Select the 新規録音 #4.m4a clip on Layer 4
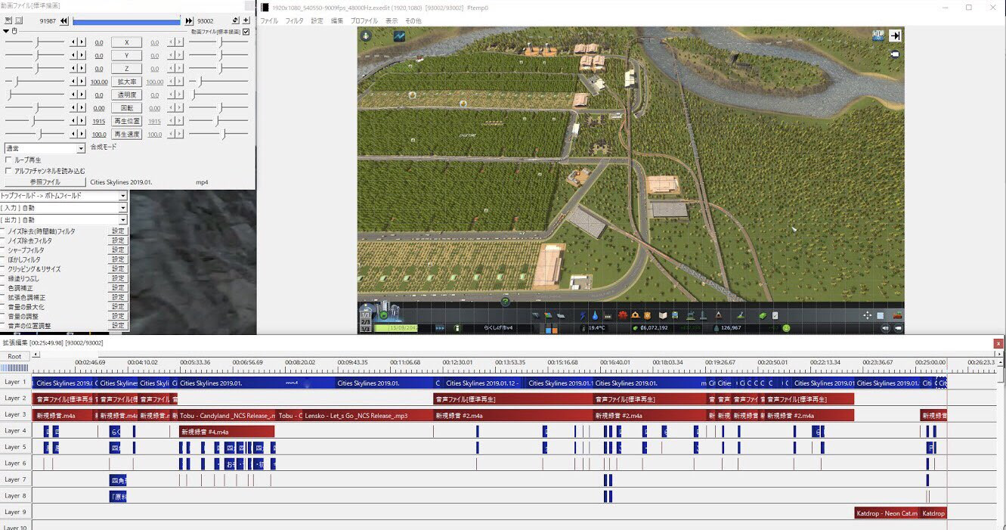 click(226, 431)
